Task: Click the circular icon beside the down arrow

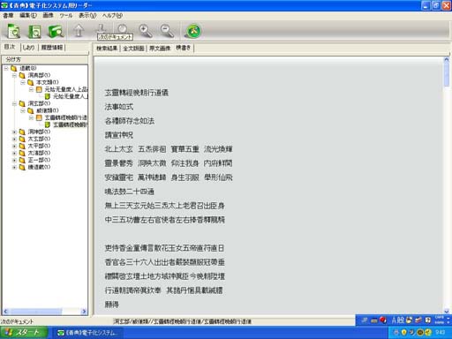Action: tap(122, 28)
